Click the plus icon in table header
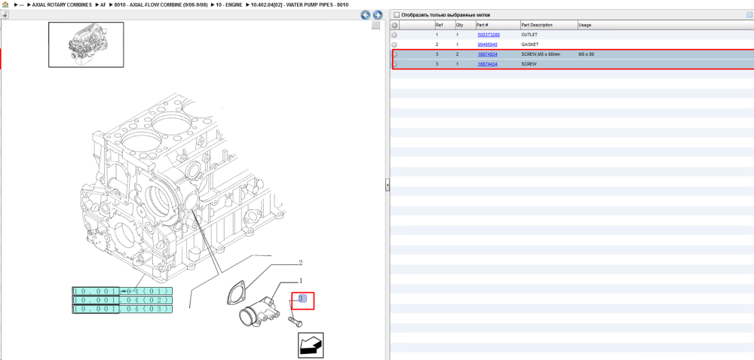Viewport: 754px width, 360px height. (x=394, y=25)
